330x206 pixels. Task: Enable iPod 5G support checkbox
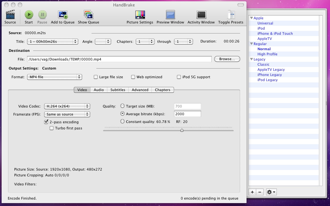[x=179, y=77]
